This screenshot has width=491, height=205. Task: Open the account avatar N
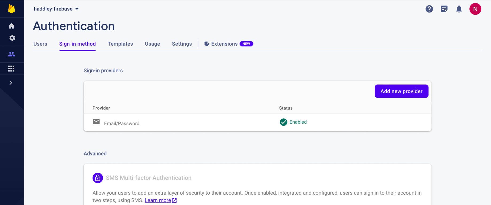tap(475, 9)
